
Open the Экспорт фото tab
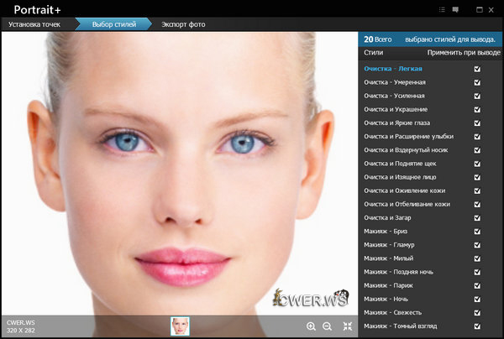point(183,24)
